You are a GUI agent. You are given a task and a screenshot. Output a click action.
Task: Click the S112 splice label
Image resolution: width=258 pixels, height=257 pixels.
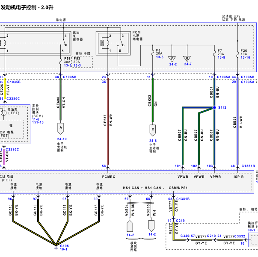point(222,107)
